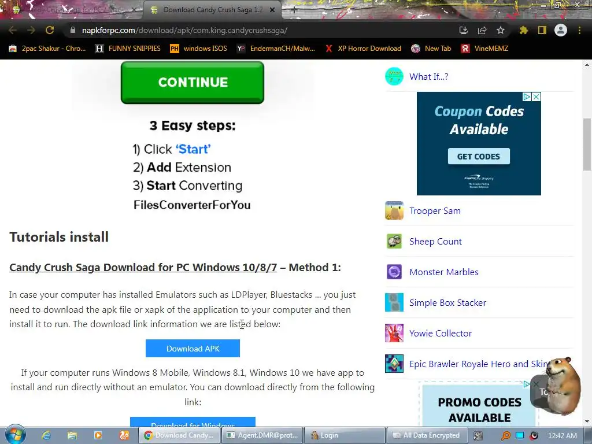Close the Coupon Codes ad with X

536,97
